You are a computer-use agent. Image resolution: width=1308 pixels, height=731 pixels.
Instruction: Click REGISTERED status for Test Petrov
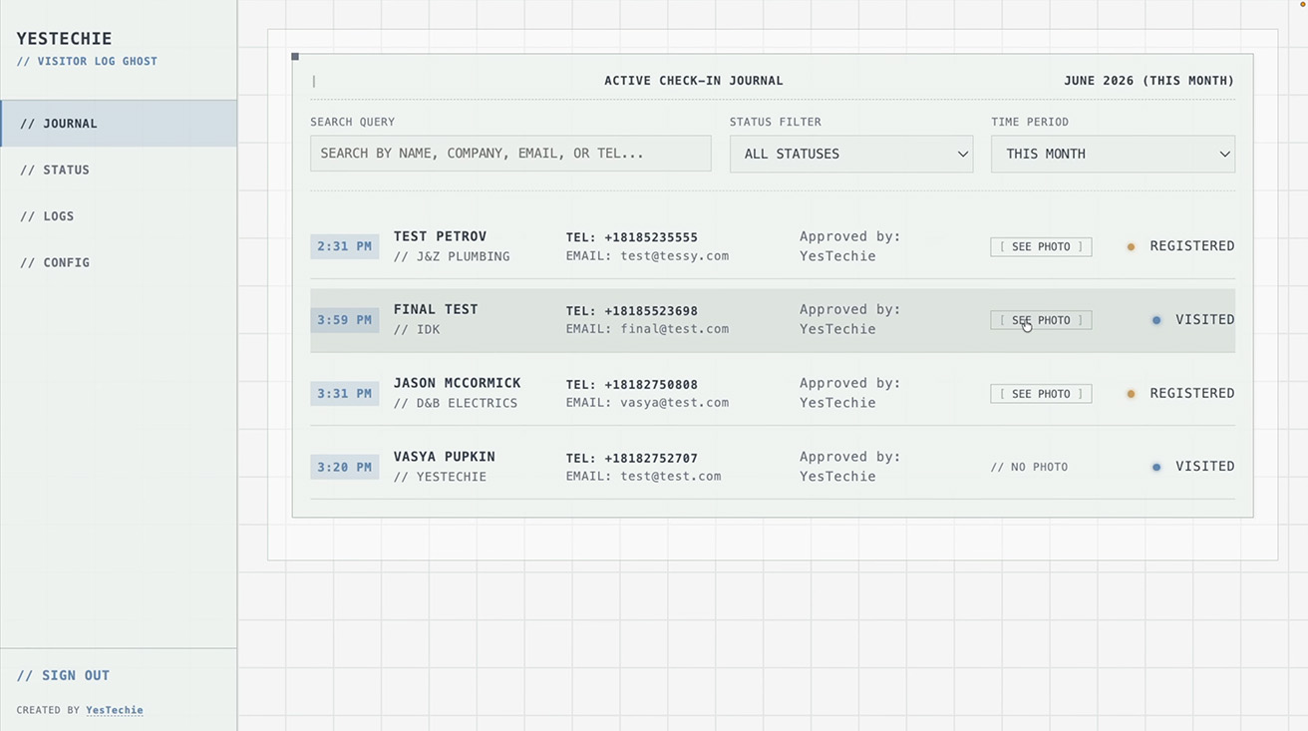1192,246
